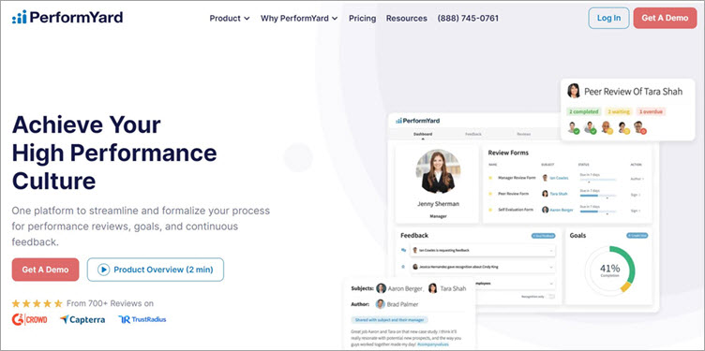
Task: Click the PerformYard logo in the header
Action: 67,18
